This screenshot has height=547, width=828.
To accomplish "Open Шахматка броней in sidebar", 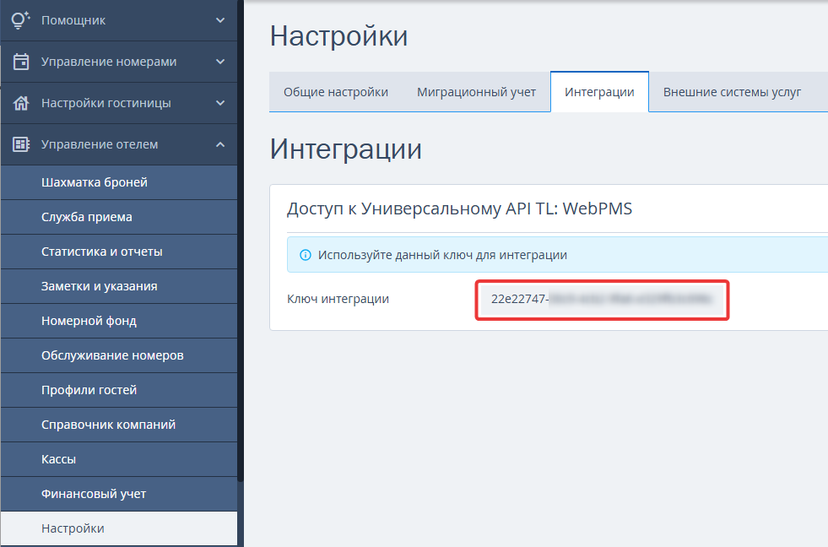I will click(x=119, y=182).
